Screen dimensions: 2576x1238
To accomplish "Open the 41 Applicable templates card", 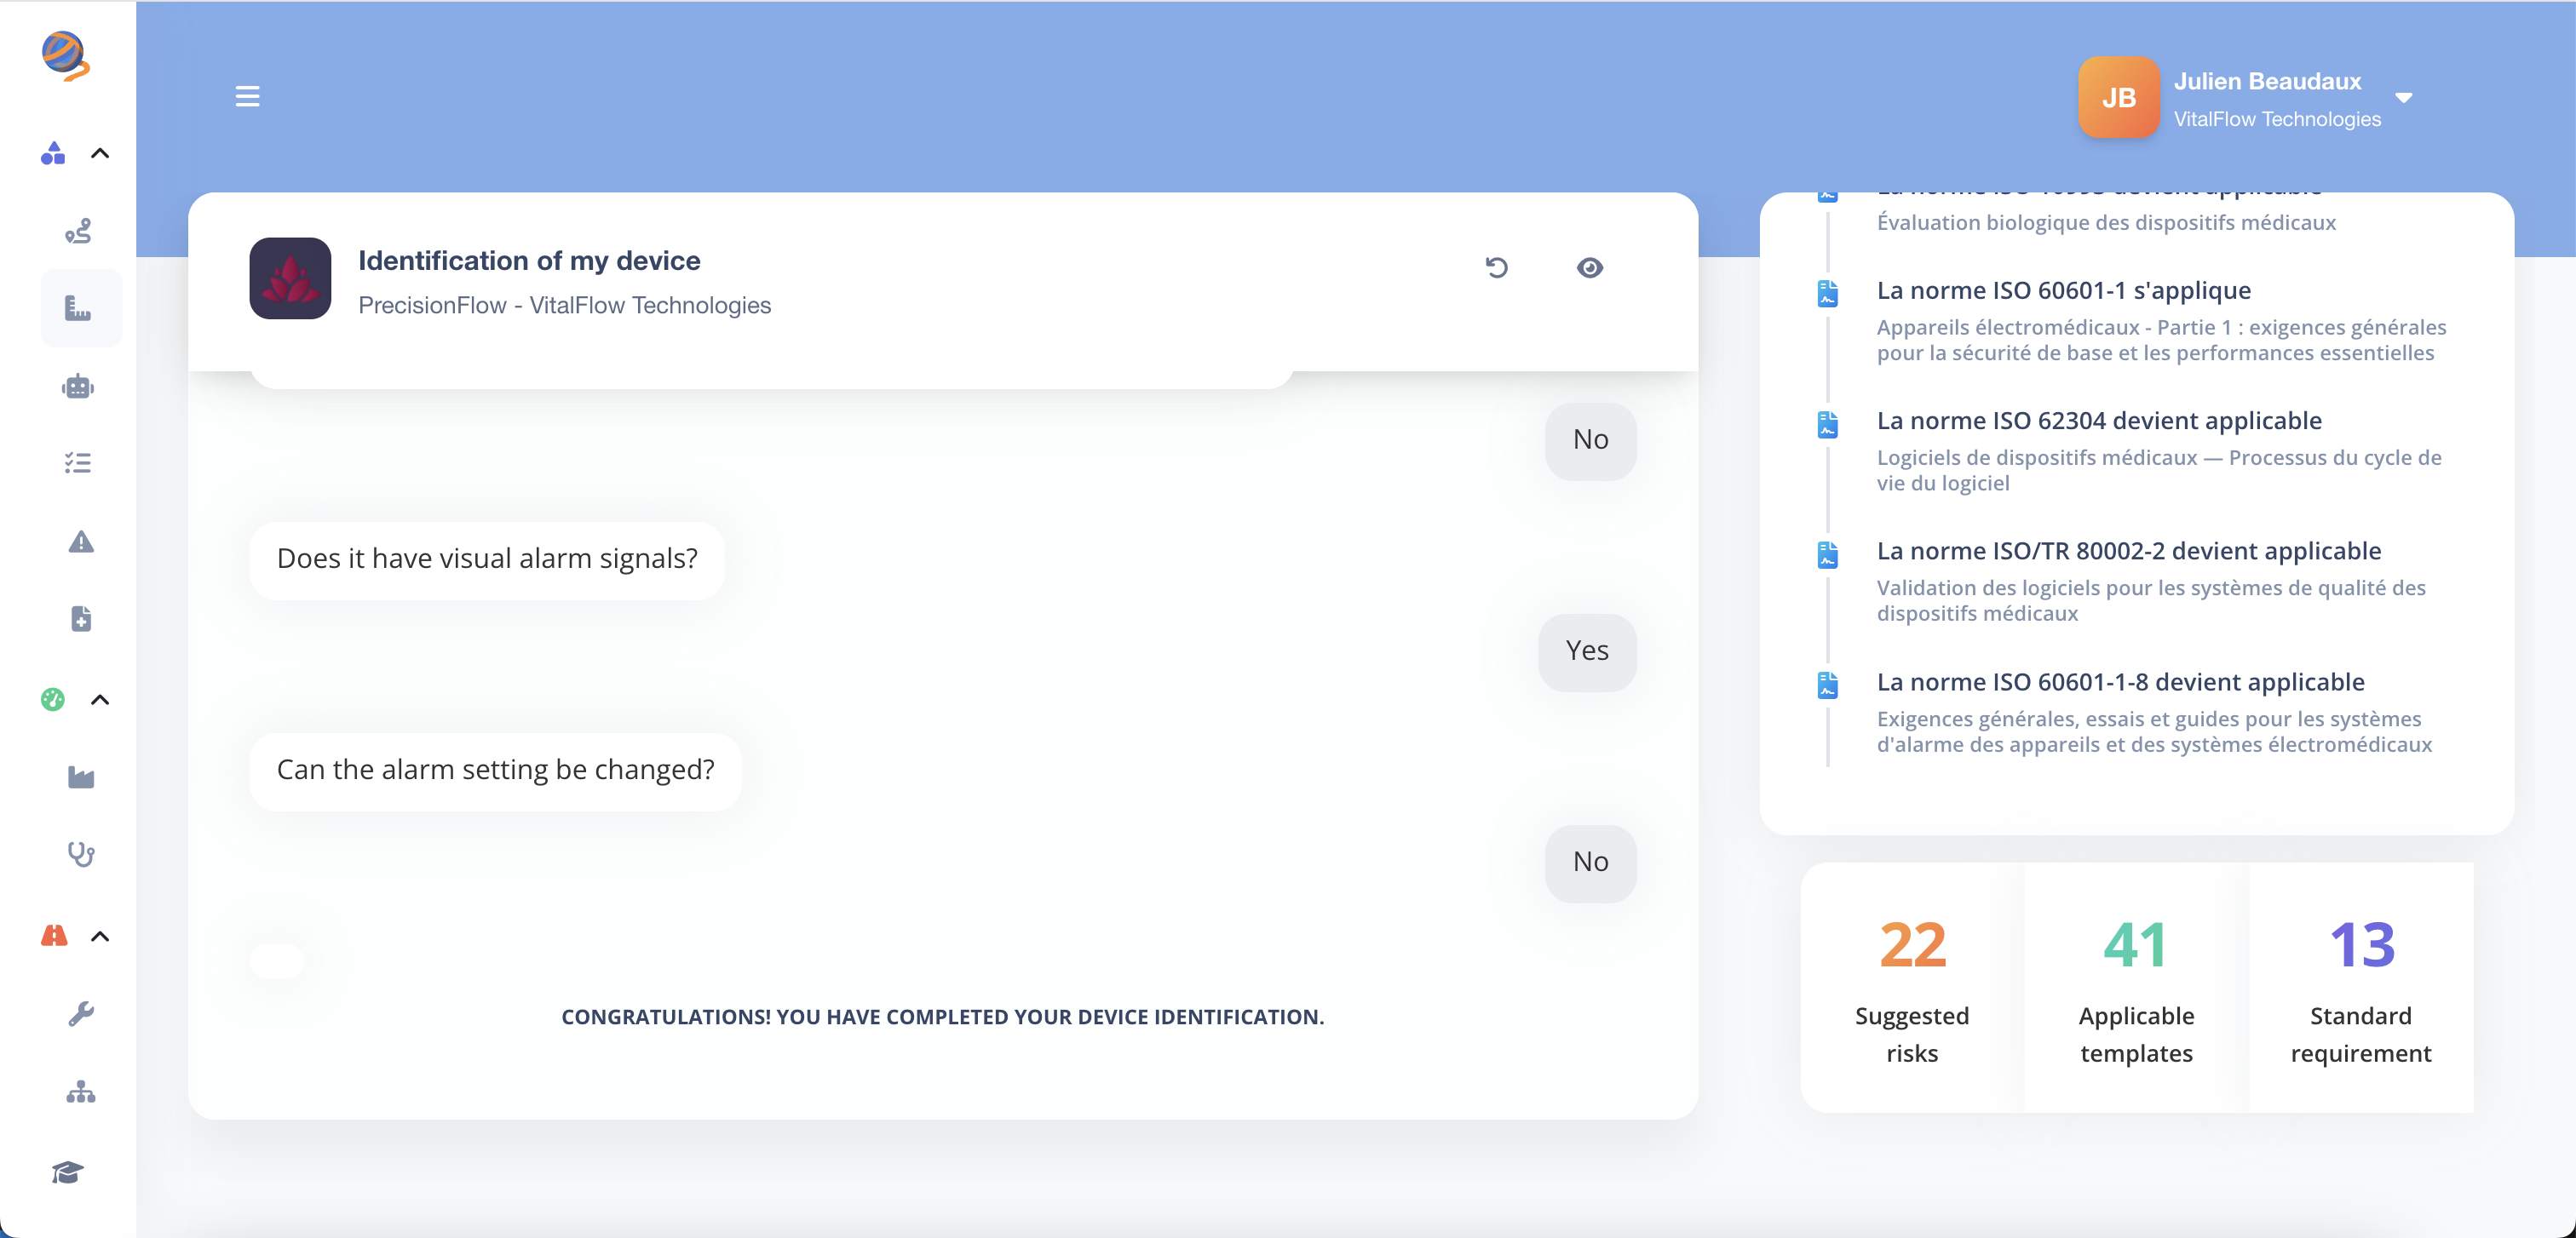I will click(2136, 986).
